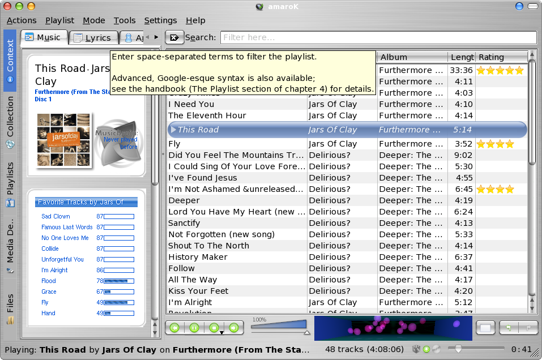
Task: Click the Famous Last Words track link
Action: [x=67, y=227]
